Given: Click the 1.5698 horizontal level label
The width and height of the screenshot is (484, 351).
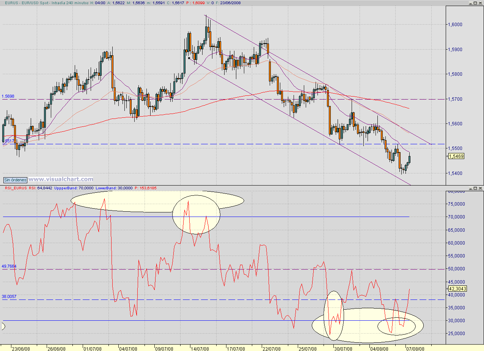Looking at the screenshot, I should coord(8,97).
